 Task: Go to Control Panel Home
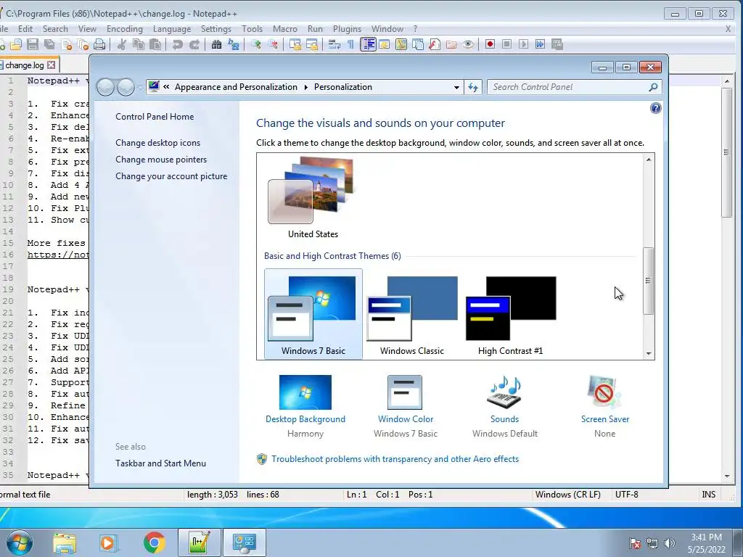[x=155, y=117]
